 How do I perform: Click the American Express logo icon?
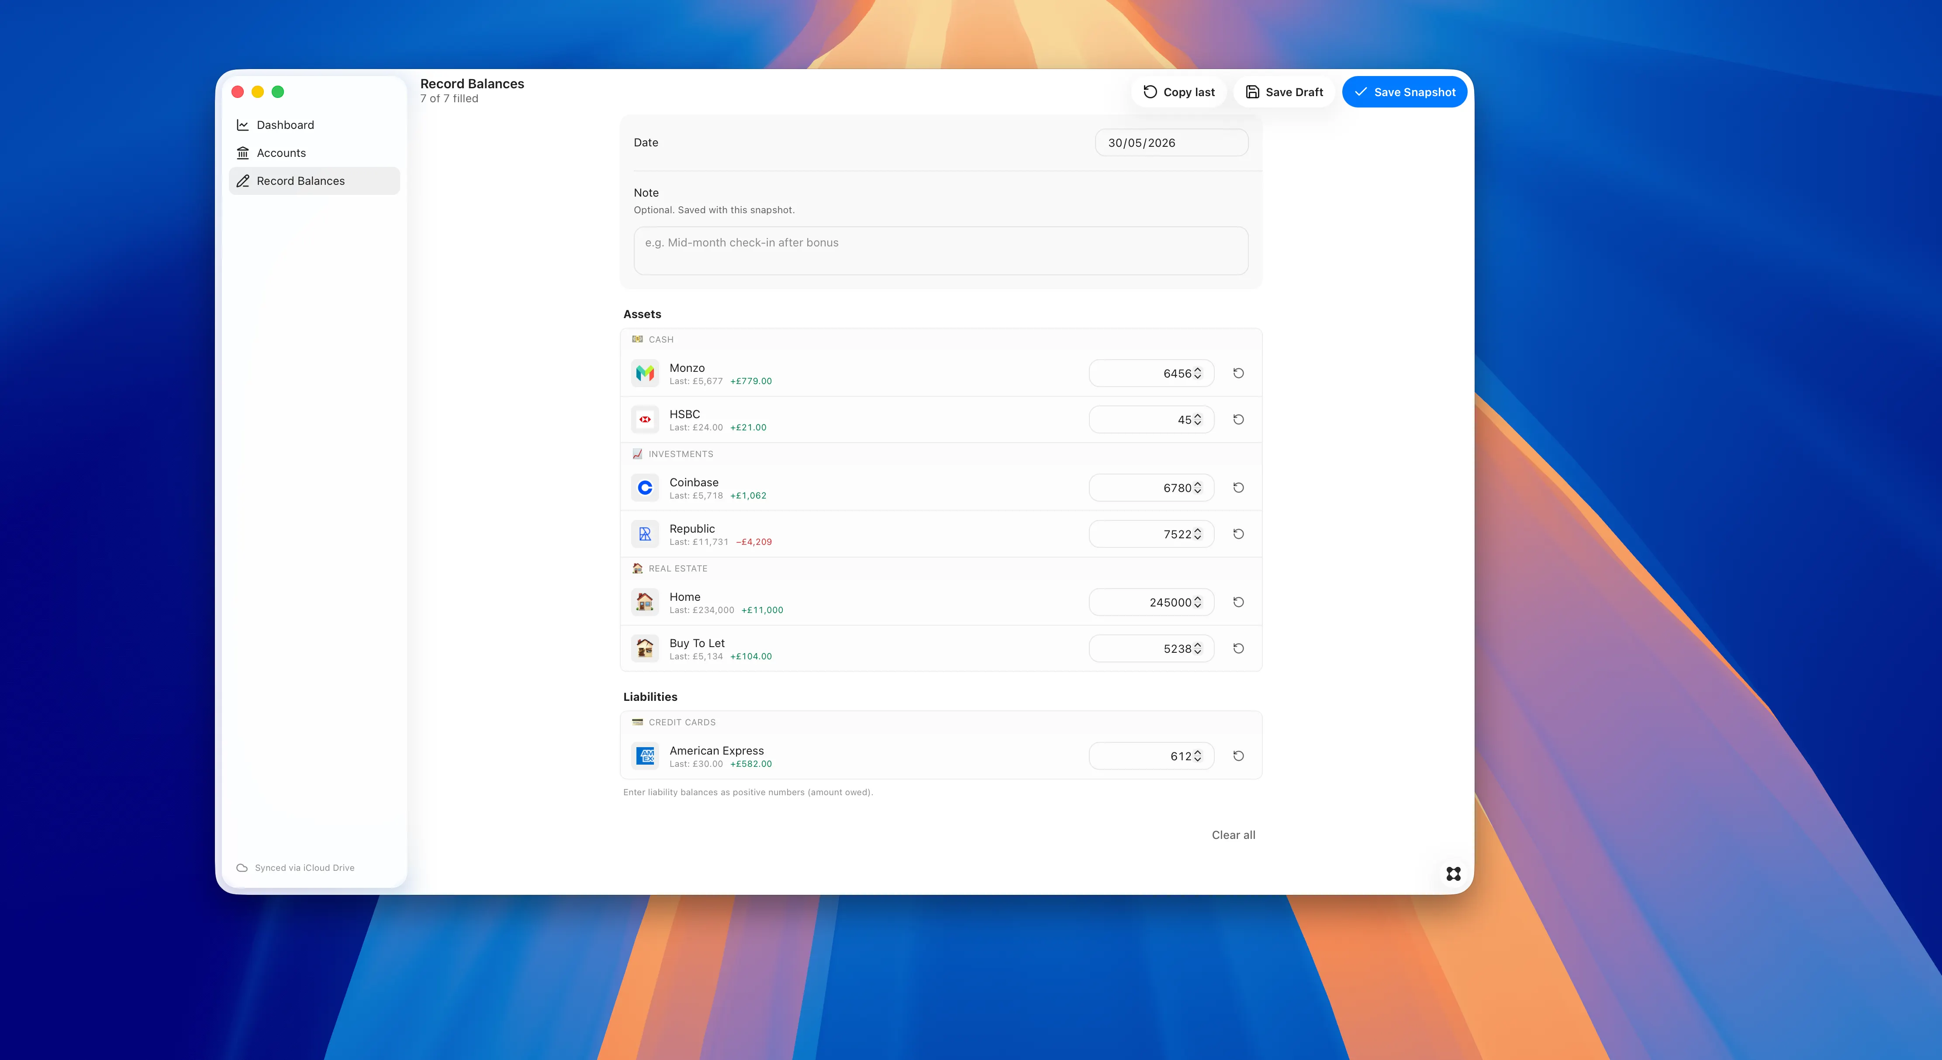645,756
